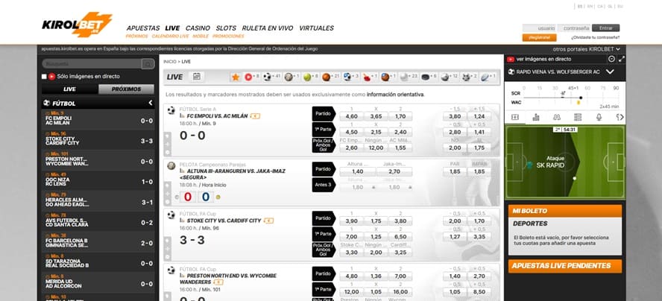
Task: Filter by live video stream icon
Action: (252, 77)
